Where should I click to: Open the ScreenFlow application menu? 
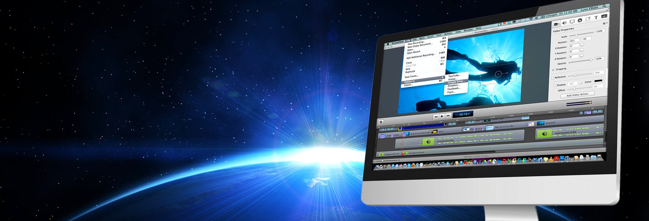[398, 42]
